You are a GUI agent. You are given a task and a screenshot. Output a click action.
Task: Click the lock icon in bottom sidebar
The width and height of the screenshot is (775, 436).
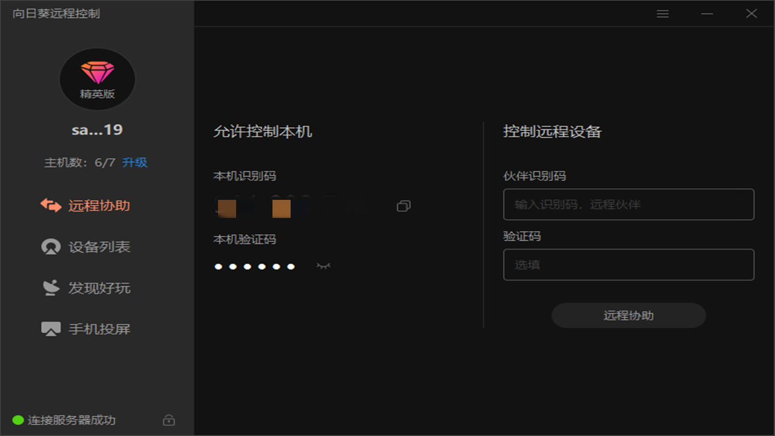(169, 420)
